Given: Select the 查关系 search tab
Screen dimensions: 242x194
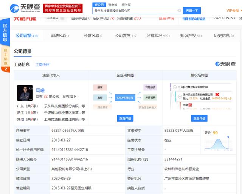Looking at the screenshot, I should click(x=126, y=5).
